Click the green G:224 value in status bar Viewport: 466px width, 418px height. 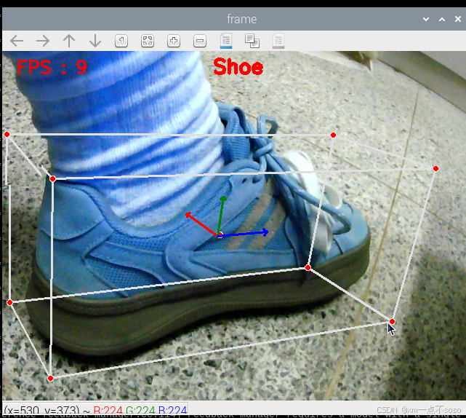tap(140, 410)
